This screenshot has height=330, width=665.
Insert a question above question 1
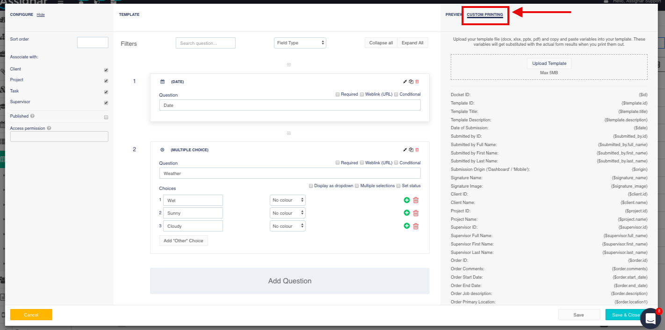(289, 65)
